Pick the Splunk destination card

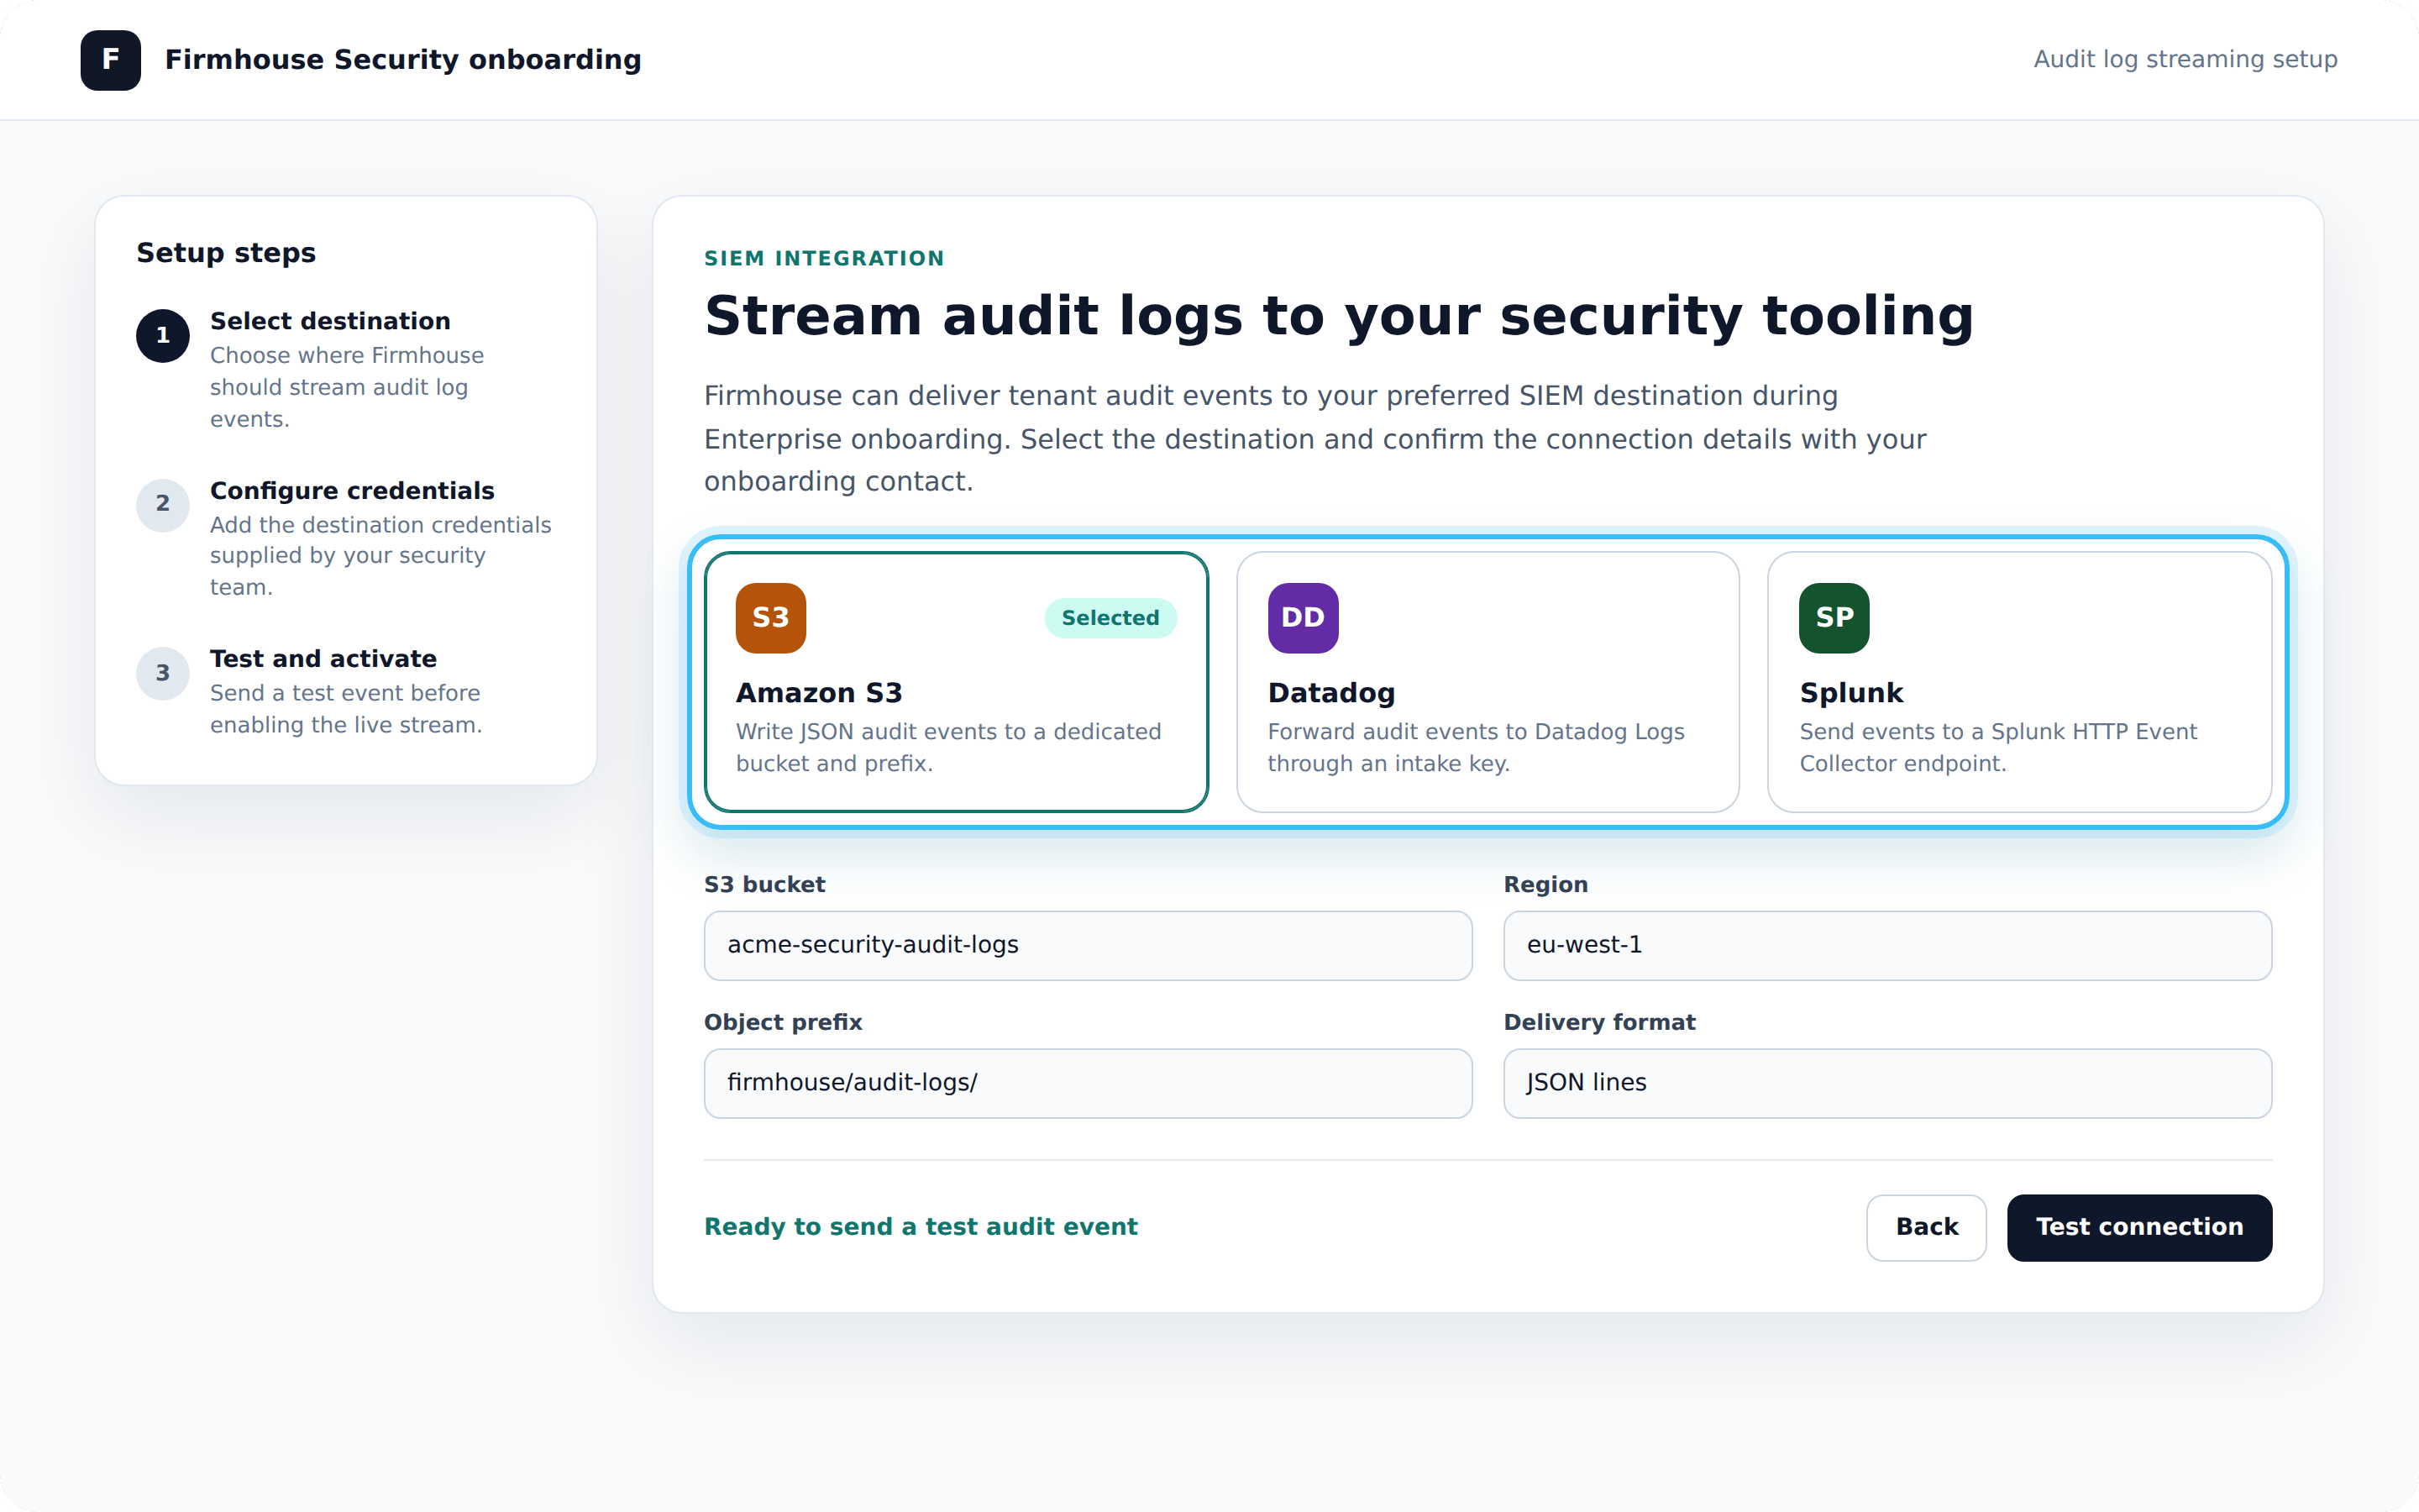(2019, 682)
